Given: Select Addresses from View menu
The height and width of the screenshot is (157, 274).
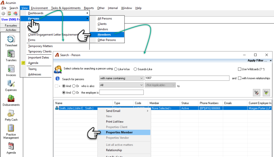Looking at the screenshot, I should pyautogui.click(x=35, y=74).
